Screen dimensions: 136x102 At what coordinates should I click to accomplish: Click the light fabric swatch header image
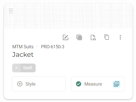pyautogui.click(x=68, y=16)
